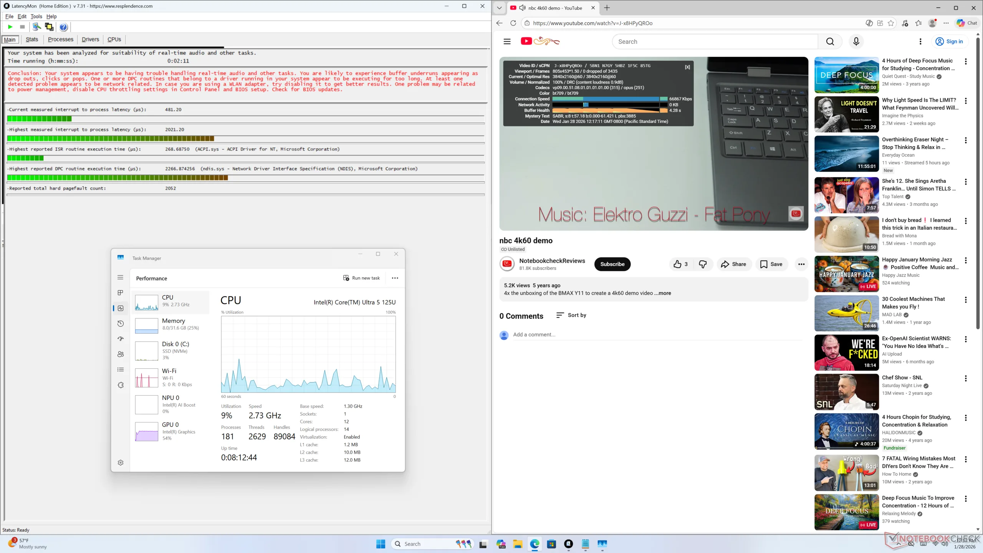983x553 pixels.
Task: Open LatencyMon help question mark icon
Action: [x=64, y=27]
